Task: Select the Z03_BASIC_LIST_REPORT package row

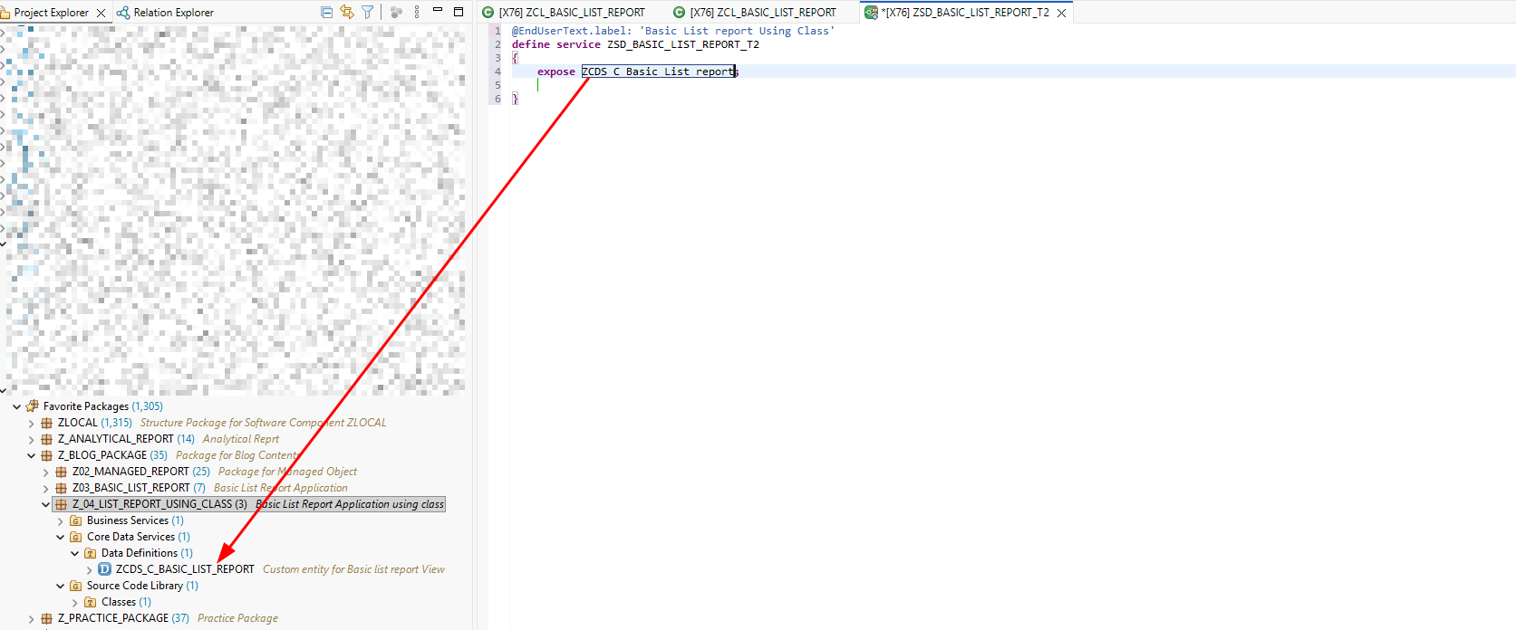Action: click(201, 488)
